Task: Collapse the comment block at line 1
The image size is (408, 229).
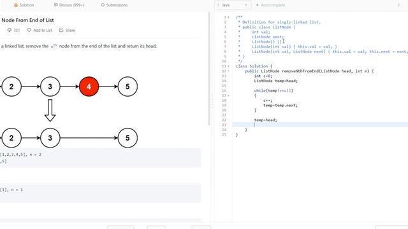Action: 229,17
